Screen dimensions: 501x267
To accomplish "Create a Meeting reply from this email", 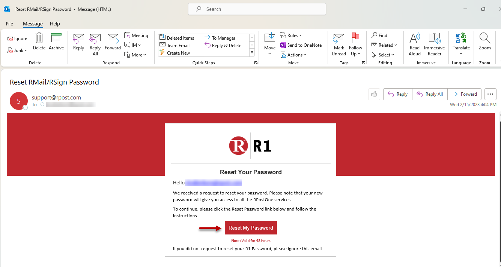I will [136, 36].
